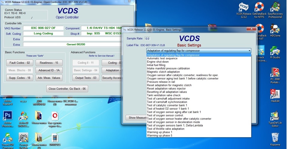This screenshot has width=288, height=149.
Task: Select Engine shut-down in the dropdown list
Action: pos(199,62)
